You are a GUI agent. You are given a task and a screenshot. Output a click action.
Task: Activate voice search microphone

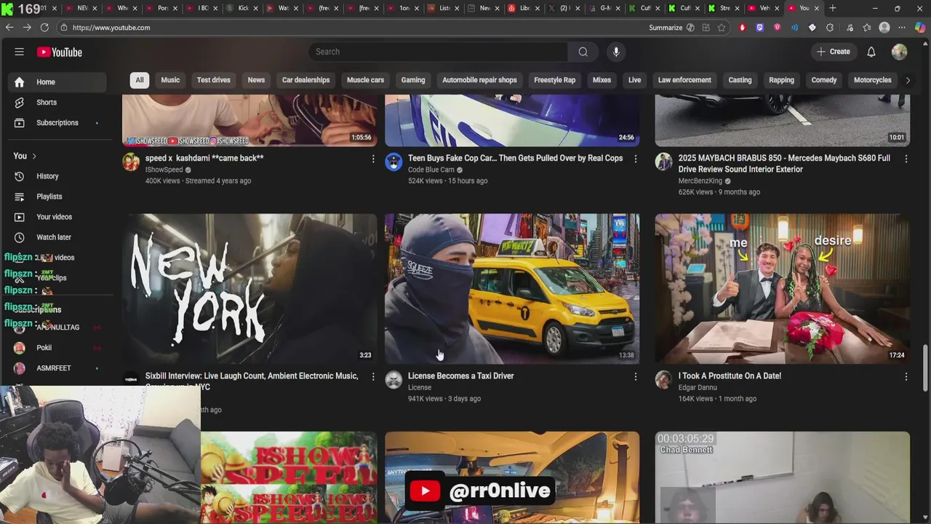coord(616,52)
